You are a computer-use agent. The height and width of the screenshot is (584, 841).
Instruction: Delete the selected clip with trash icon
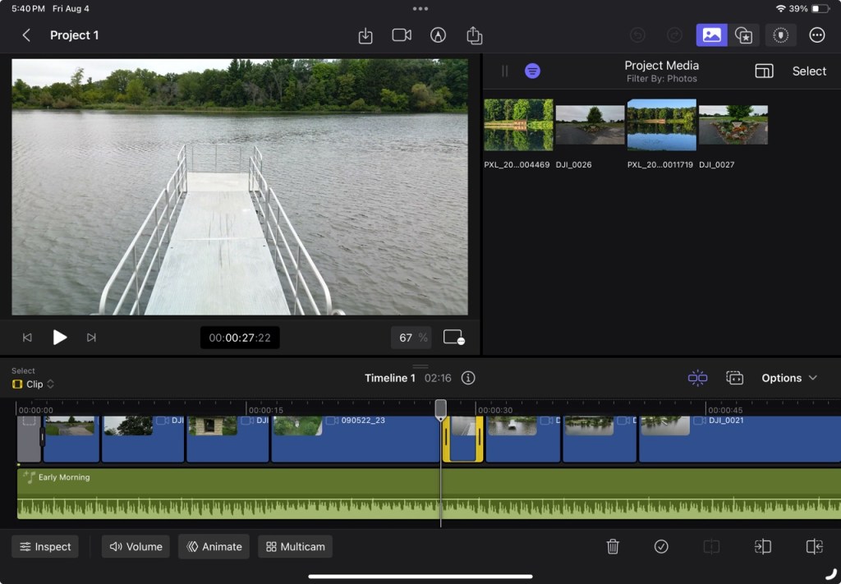click(x=613, y=546)
